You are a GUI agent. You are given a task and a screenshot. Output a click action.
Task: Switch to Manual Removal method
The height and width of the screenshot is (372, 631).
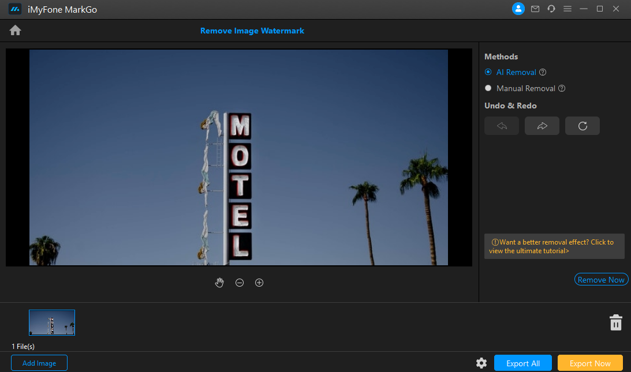coord(488,88)
